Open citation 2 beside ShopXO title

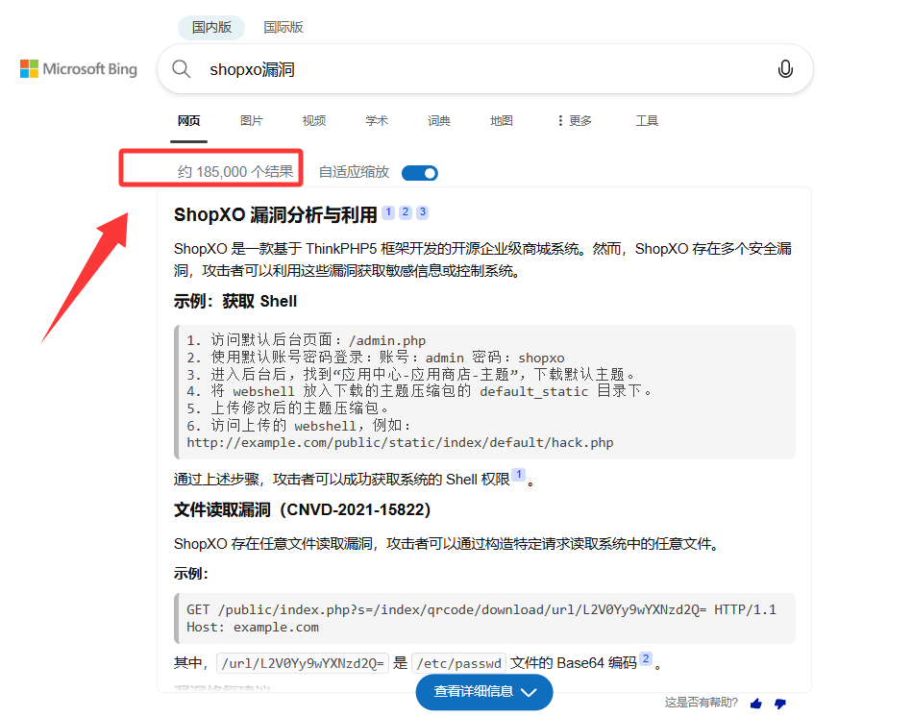coord(406,212)
